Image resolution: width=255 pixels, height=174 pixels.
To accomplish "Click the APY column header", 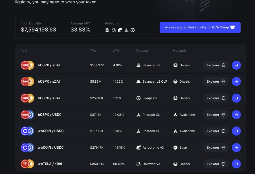I will pyautogui.click(x=116, y=51).
